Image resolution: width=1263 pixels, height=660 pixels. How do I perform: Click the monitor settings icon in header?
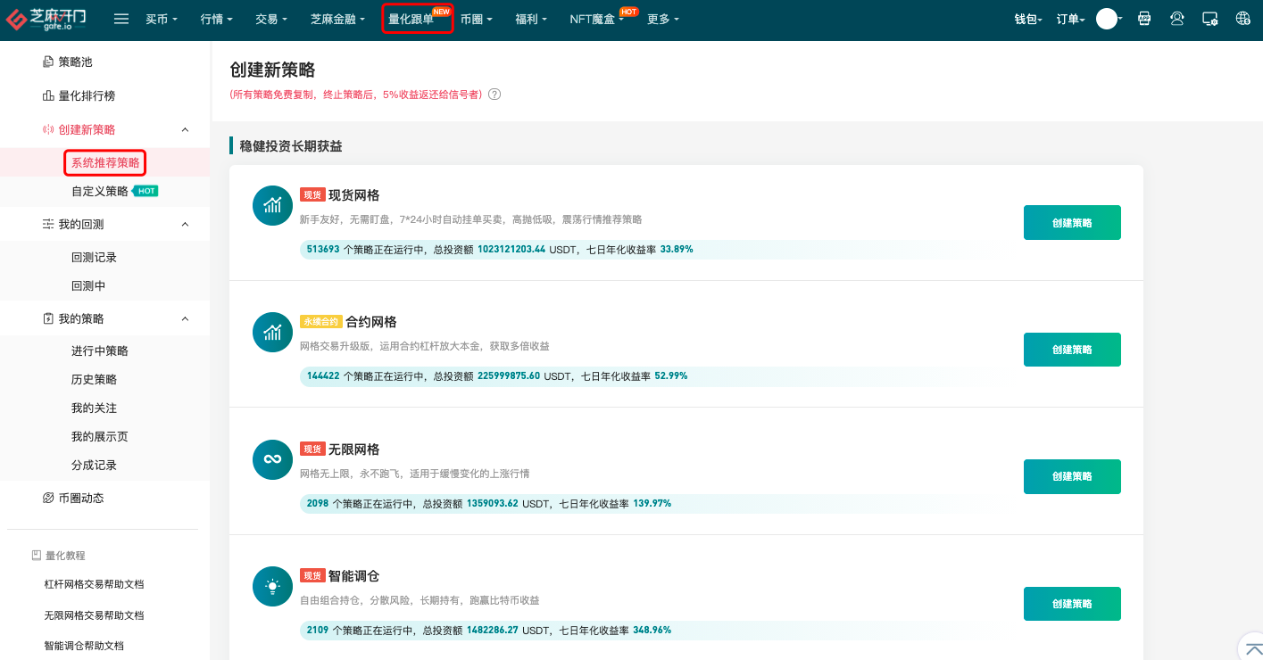click(x=1210, y=19)
